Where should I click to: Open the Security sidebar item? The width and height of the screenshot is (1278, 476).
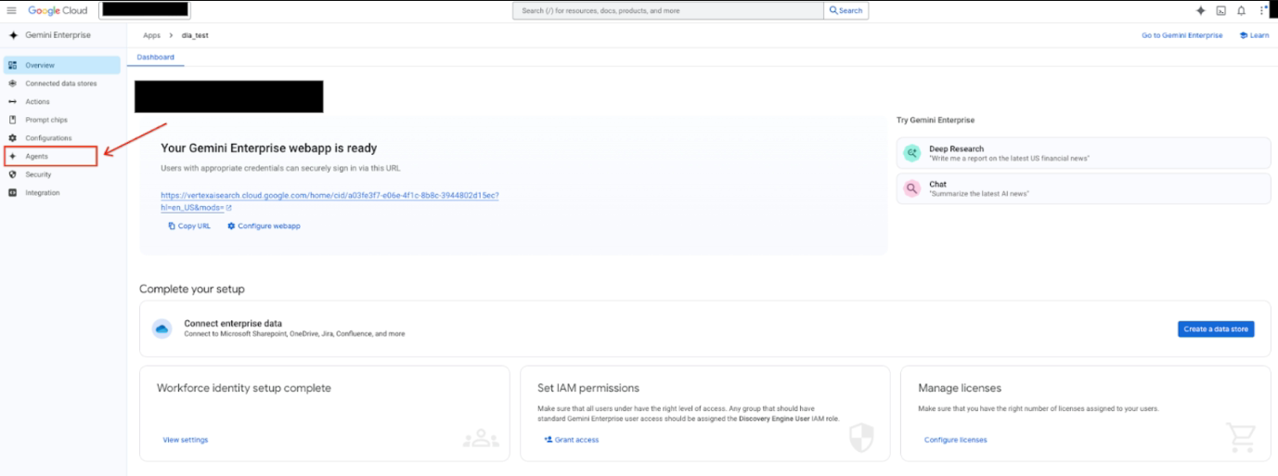coord(38,174)
